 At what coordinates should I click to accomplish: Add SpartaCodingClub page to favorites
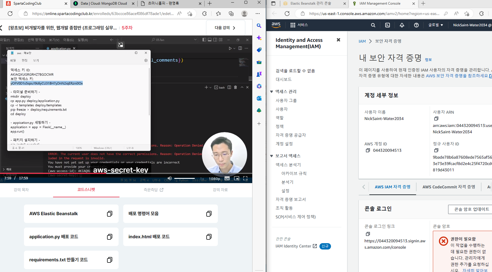point(190,14)
